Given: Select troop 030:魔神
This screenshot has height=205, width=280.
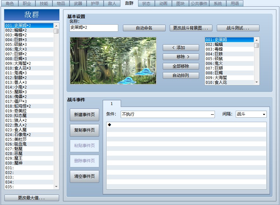Looking at the screenshot, I should 29,163.
